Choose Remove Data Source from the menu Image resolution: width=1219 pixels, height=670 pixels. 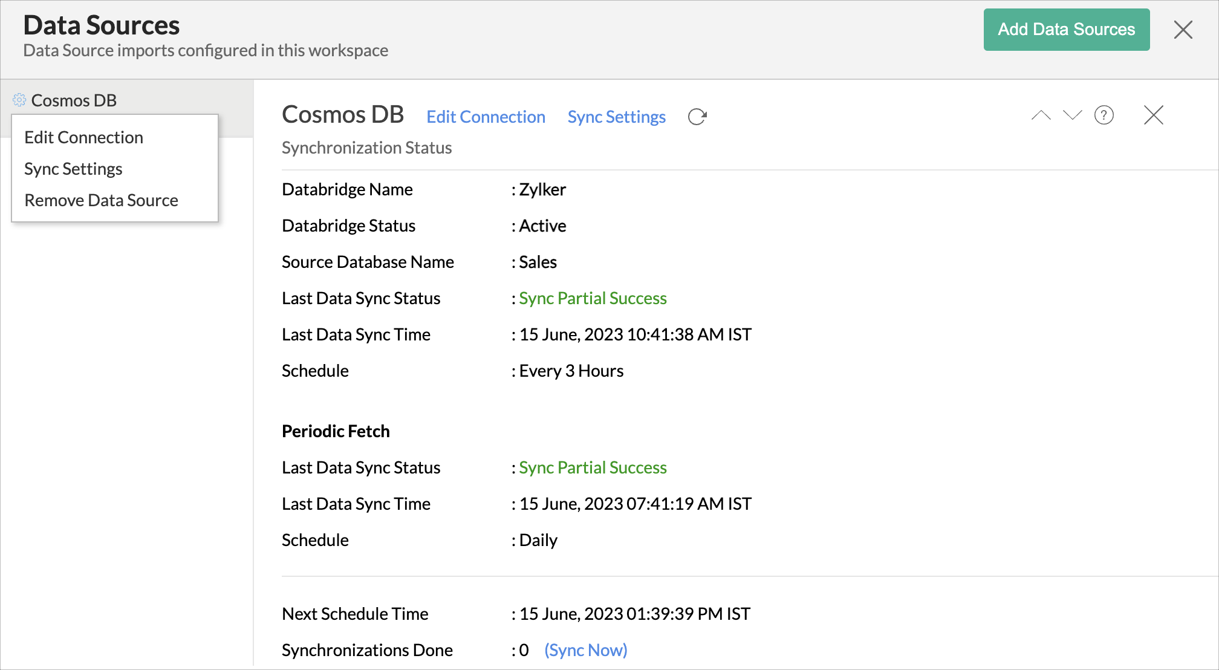(x=102, y=200)
